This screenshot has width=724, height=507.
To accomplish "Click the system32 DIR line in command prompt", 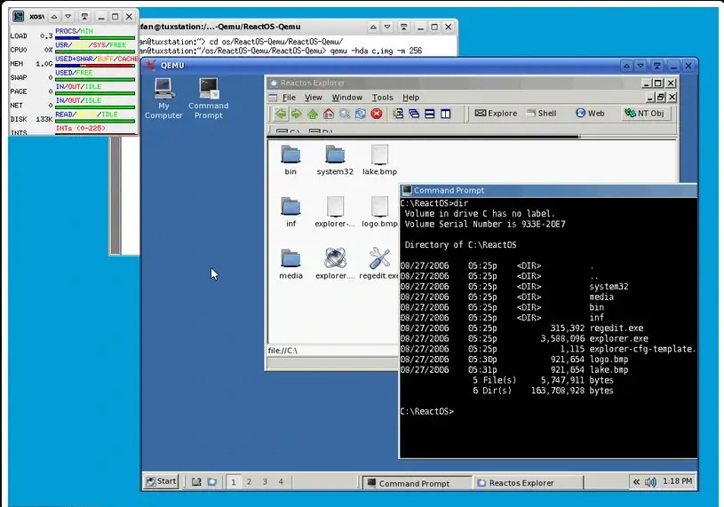I will (x=514, y=287).
